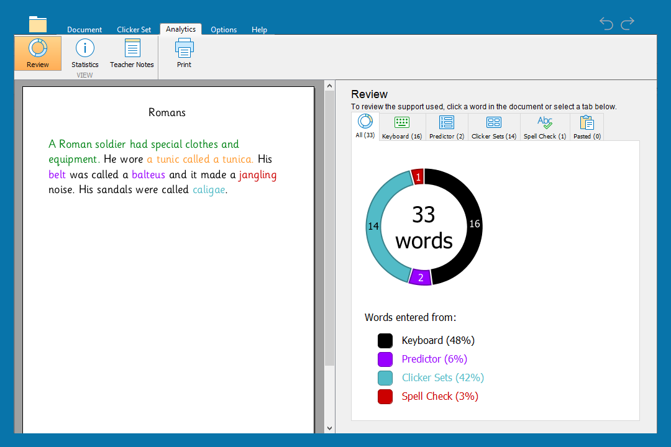Open the Options ribbon tab
The height and width of the screenshot is (447, 671).
coord(224,30)
